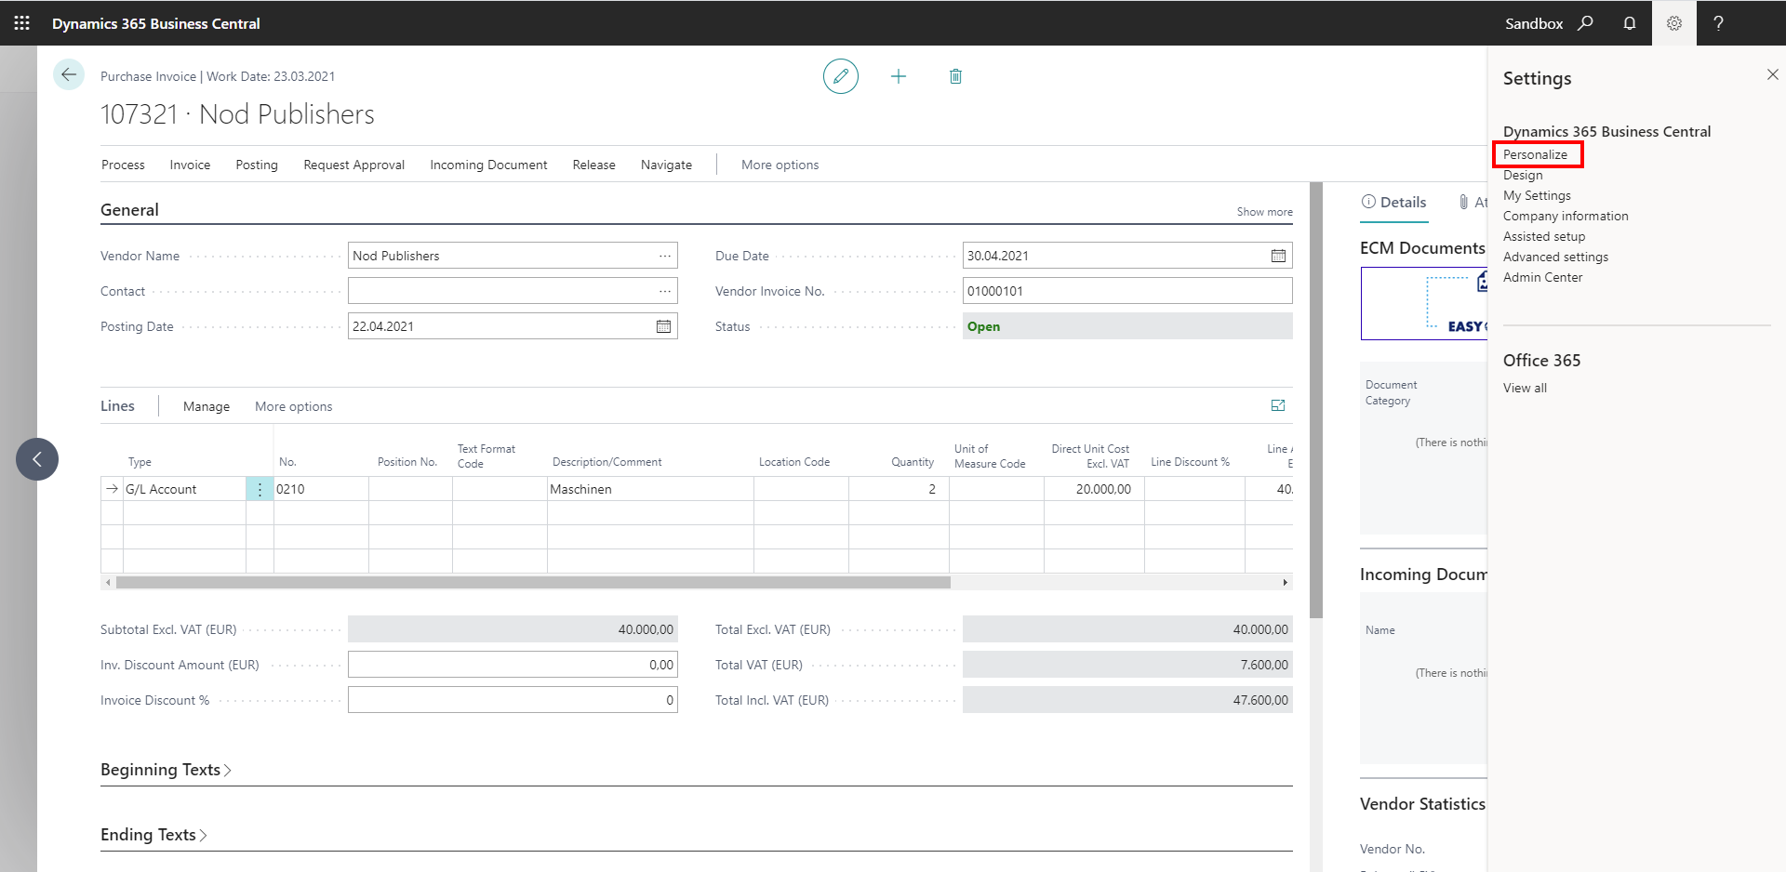Viewport: 1786px width, 872px height.
Task: Click Direct Unit Cost 20.000,00 cell
Action: click(x=1094, y=489)
